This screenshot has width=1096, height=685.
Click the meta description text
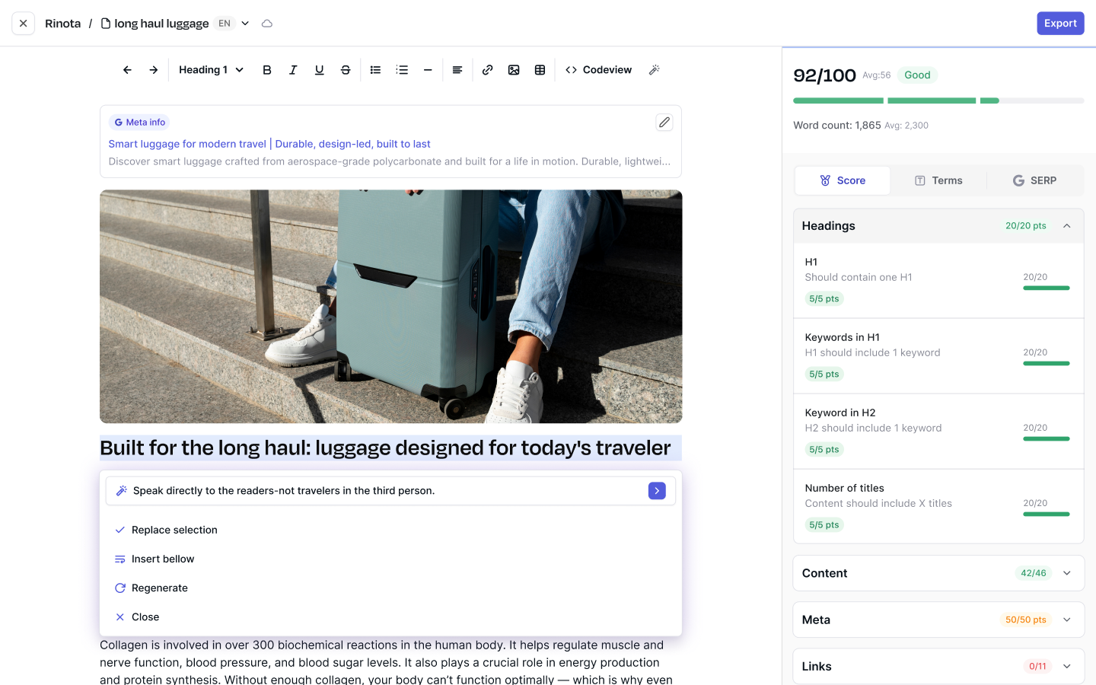390,161
